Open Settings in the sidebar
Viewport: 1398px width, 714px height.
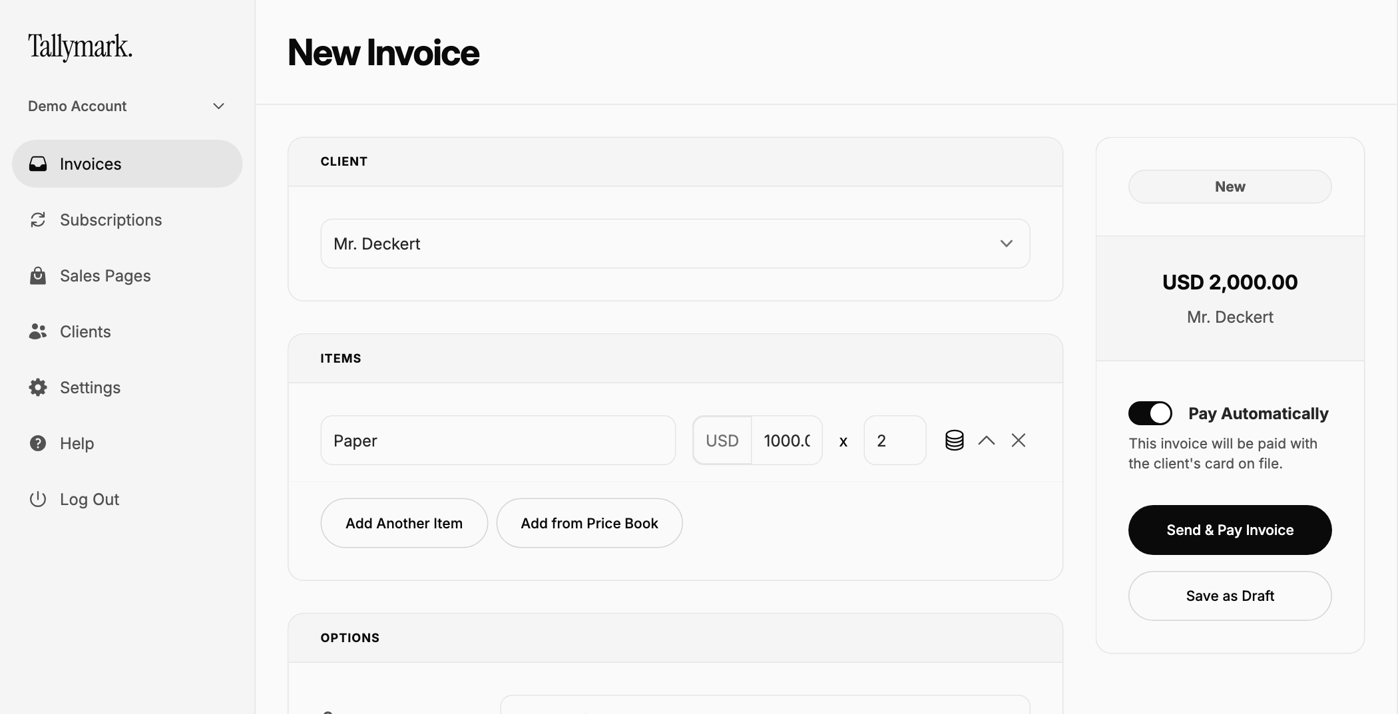[x=127, y=387]
